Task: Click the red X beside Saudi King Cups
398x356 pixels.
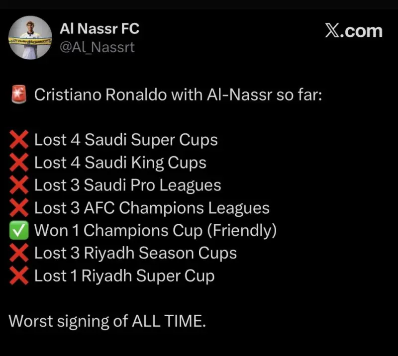Action: 18,163
